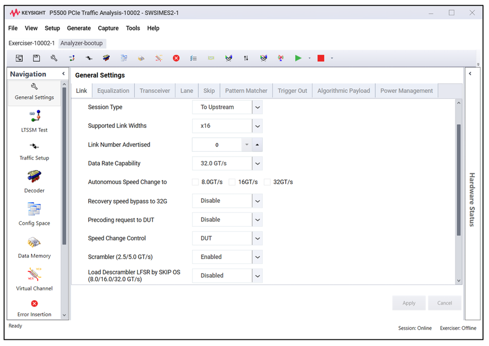Click the Cancel button
The height and width of the screenshot is (346, 489).
[444, 303]
